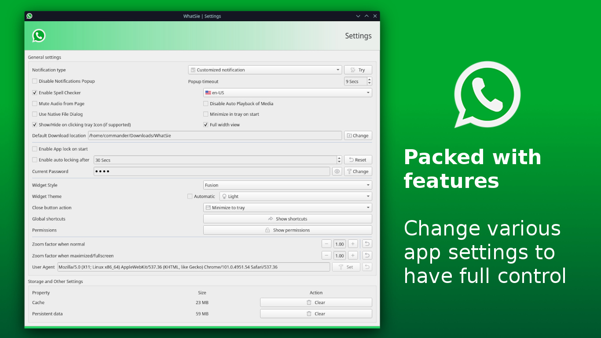Click the Packed with features heading
Viewport: 601px width, 338px height.
473,169
